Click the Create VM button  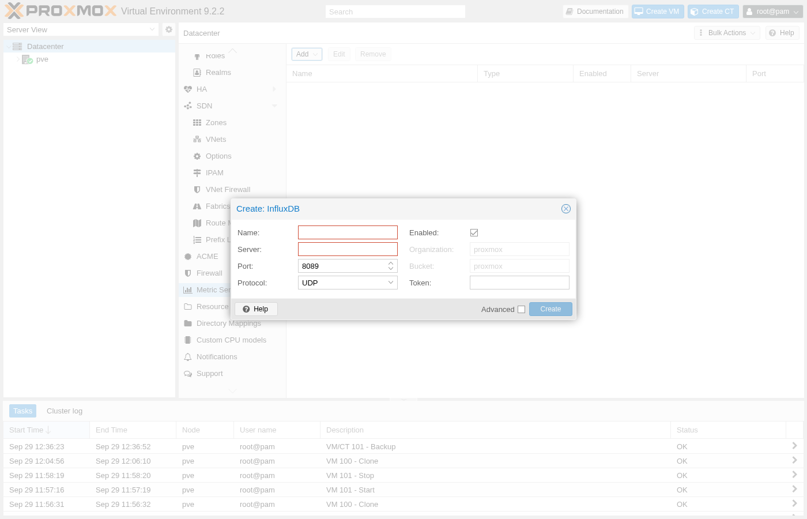(x=658, y=12)
